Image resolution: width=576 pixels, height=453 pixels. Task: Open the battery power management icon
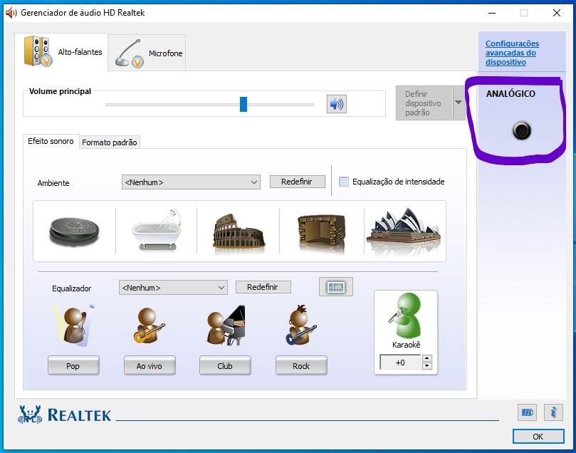527,412
